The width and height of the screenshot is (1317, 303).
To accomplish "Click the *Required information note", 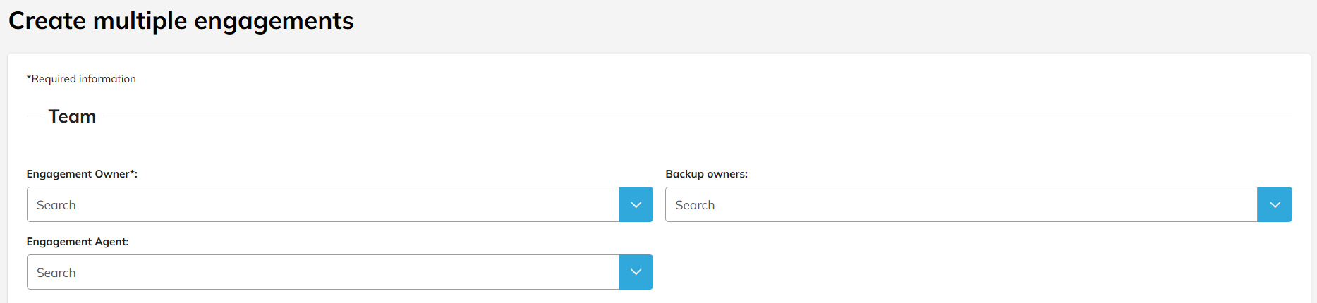I will tap(81, 79).
